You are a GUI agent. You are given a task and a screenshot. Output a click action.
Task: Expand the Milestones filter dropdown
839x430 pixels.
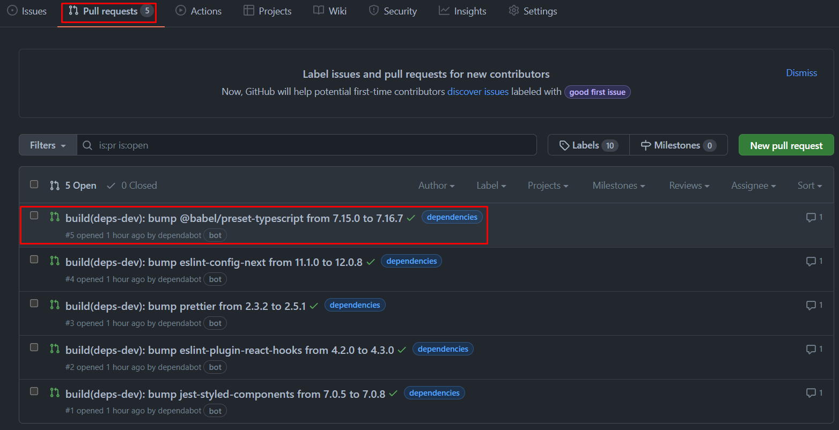(619, 186)
